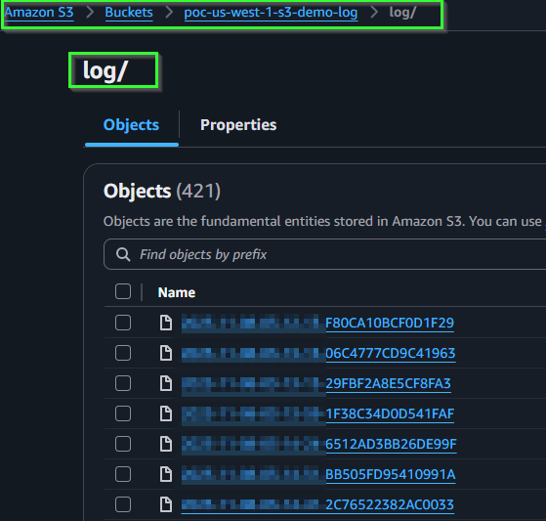Click file icon for object 2C76522382AC0033
The width and height of the screenshot is (546, 521).
tap(166, 504)
